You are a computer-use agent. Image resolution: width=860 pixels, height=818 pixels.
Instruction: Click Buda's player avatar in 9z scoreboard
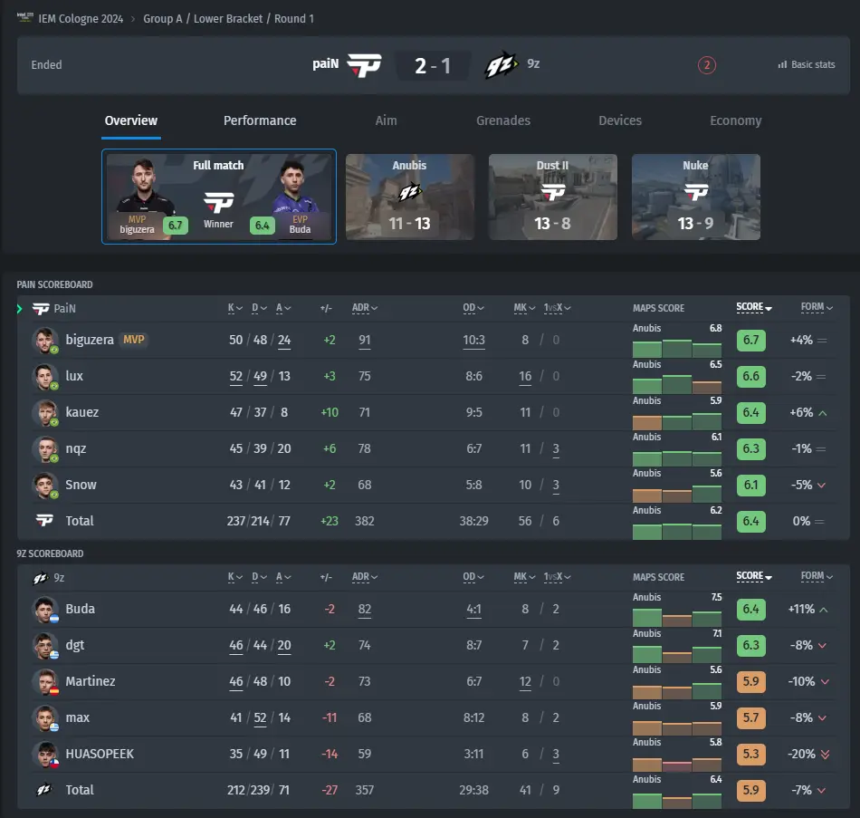tap(44, 610)
